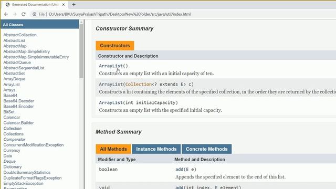336x189 pixels.
Task: Open Base64.Encoder class page
Action: tap(18, 107)
